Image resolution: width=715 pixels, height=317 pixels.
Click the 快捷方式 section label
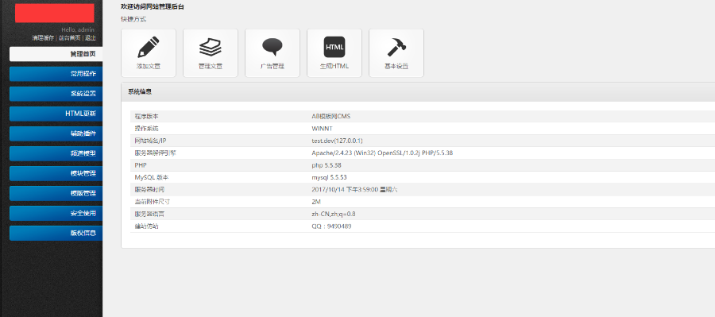point(133,19)
